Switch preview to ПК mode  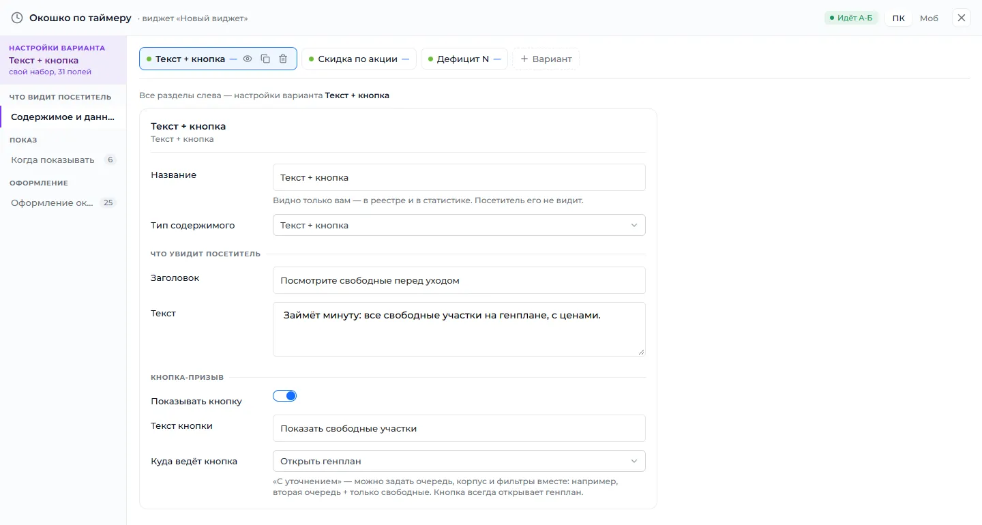[x=899, y=18]
